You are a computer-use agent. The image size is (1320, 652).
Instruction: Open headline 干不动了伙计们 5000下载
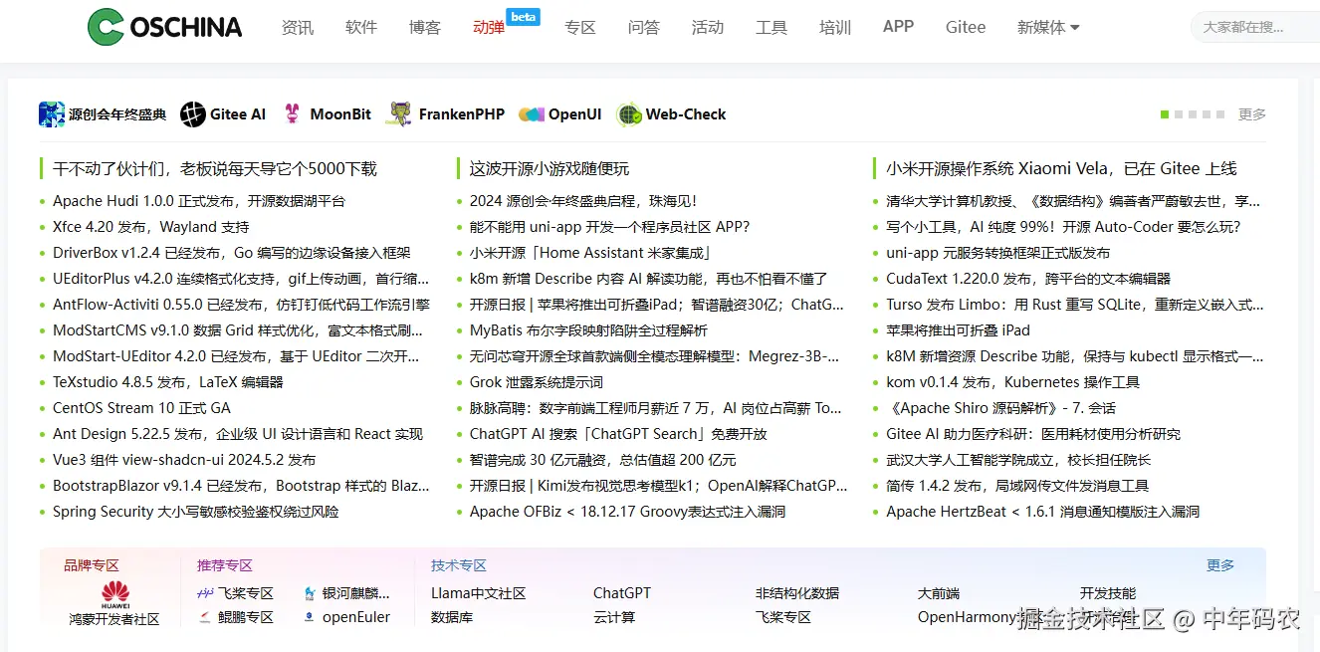(215, 169)
